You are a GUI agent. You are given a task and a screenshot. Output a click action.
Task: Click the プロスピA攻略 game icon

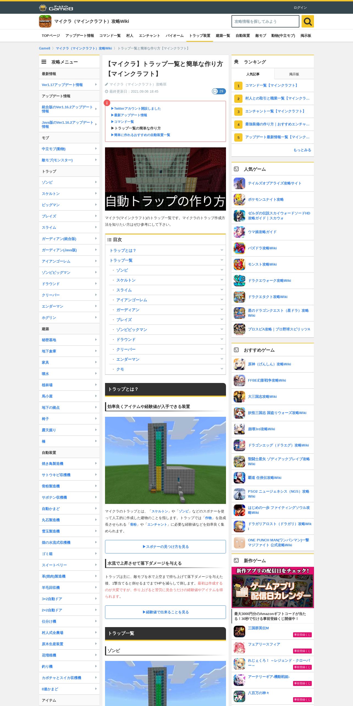239,329
